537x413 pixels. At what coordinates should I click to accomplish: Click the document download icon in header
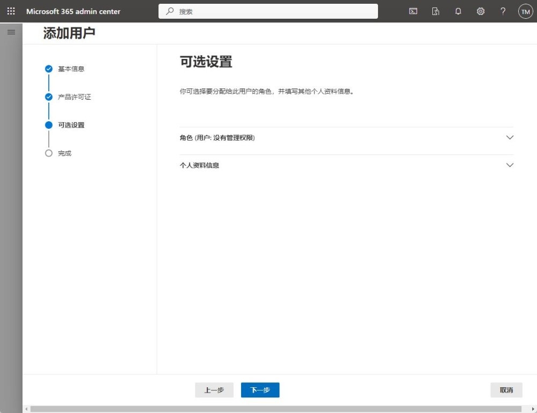[436, 11]
